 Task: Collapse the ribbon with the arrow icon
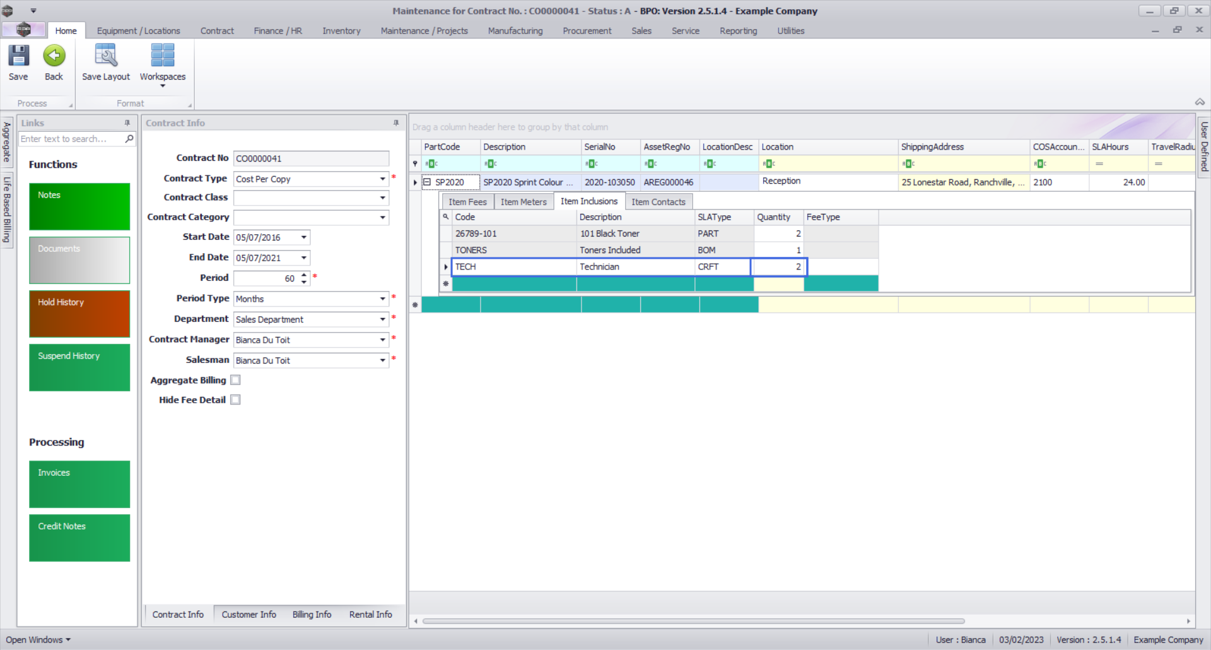[x=1200, y=102]
